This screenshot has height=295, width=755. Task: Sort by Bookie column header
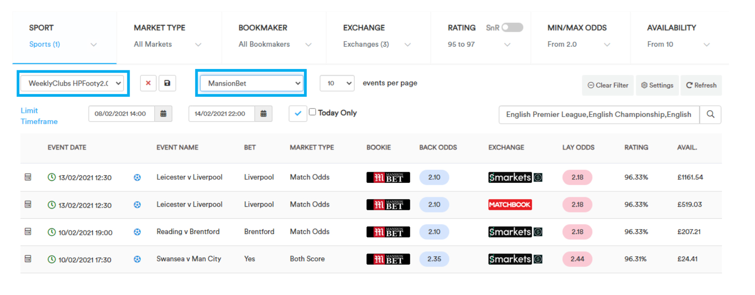pyautogui.click(x=378, y=147)
